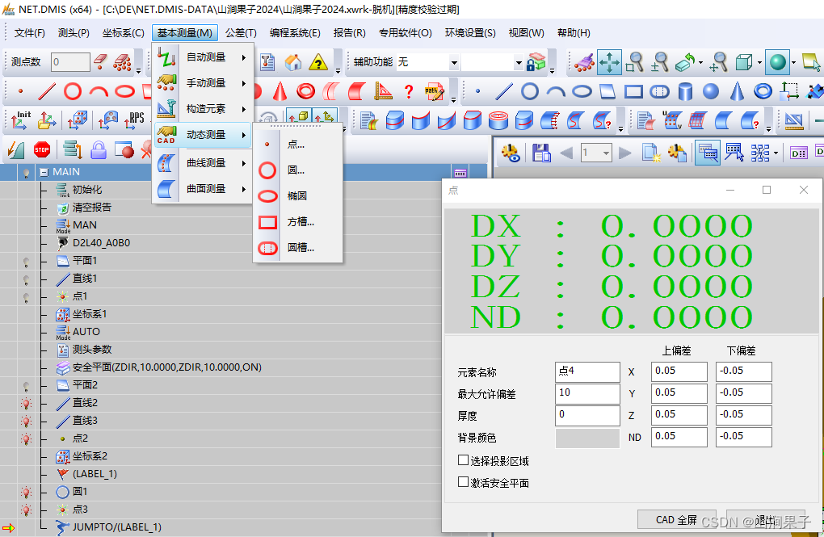The image size is (824, 537).
Task: Expand the 曲面测量 submenu
Action: 204,189
